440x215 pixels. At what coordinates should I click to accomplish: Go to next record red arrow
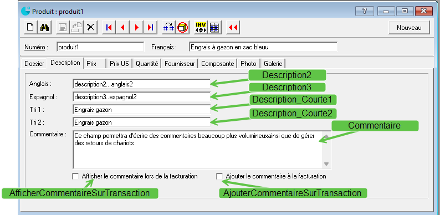[x=137, y=27]
